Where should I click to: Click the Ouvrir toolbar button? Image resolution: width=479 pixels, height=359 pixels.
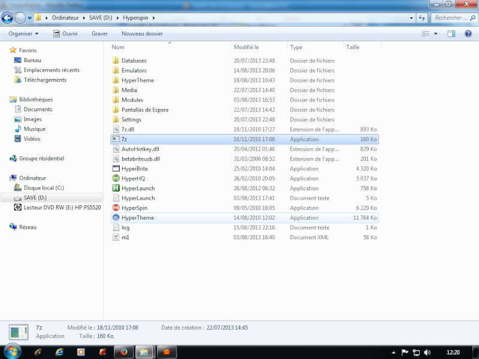pyautogui.click(x=65, y=34)
